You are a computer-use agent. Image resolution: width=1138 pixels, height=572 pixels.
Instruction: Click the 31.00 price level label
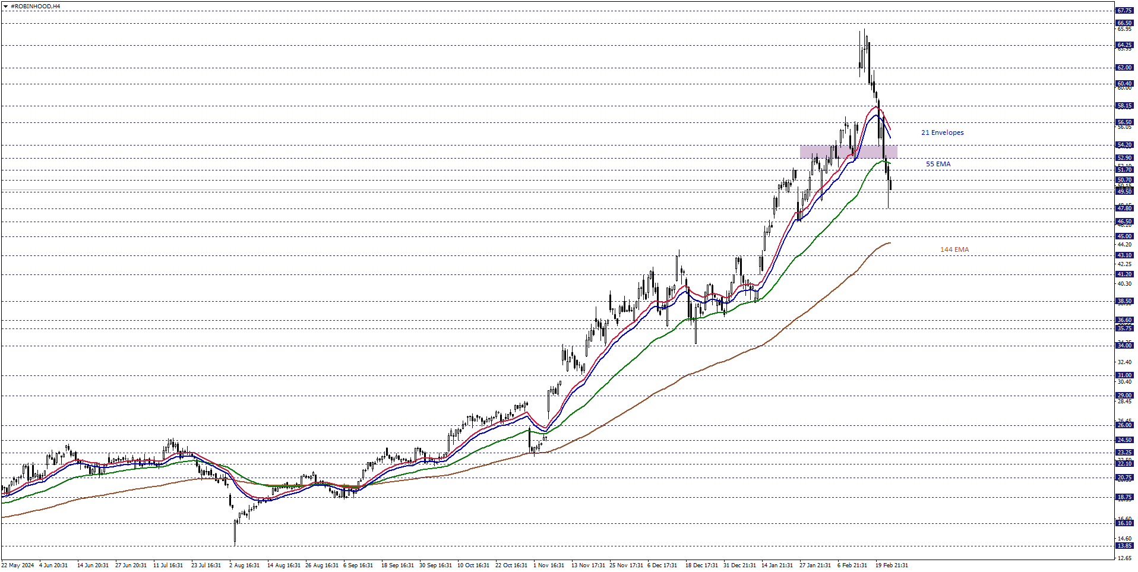(1124, 375)
